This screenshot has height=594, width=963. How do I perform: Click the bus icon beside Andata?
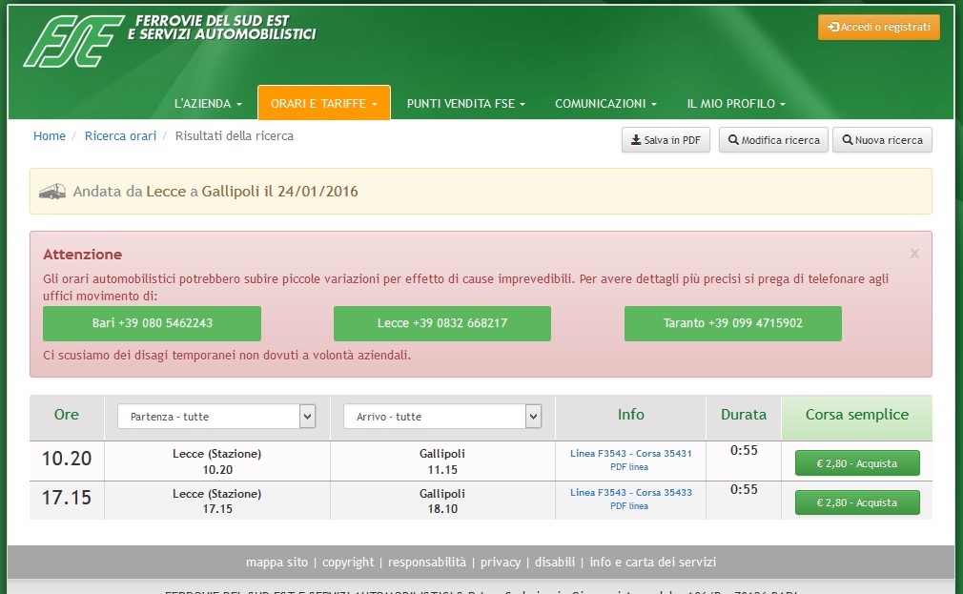pyautogui.click(x=52, y=192)
